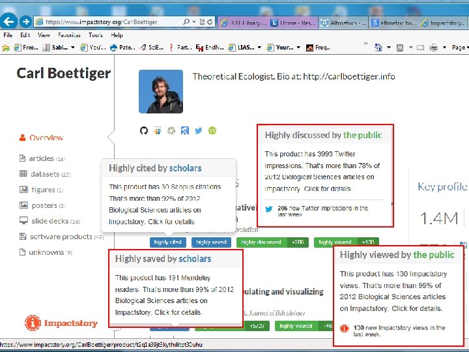Open the Pate... favorites bar link
Viewport: 469px width, 352px height.
122,48
